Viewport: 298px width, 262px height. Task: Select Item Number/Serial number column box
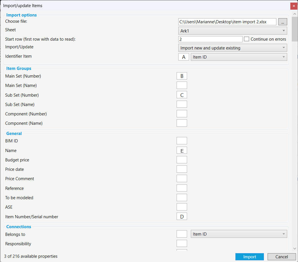[182, 217]
